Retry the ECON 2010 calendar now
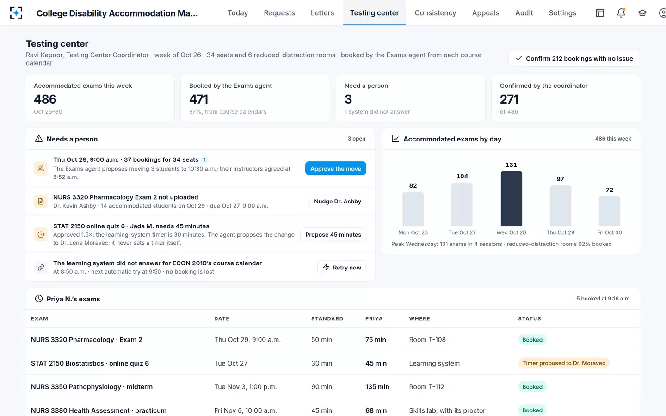This screenshot has width=666, height=416. [342, 268]
